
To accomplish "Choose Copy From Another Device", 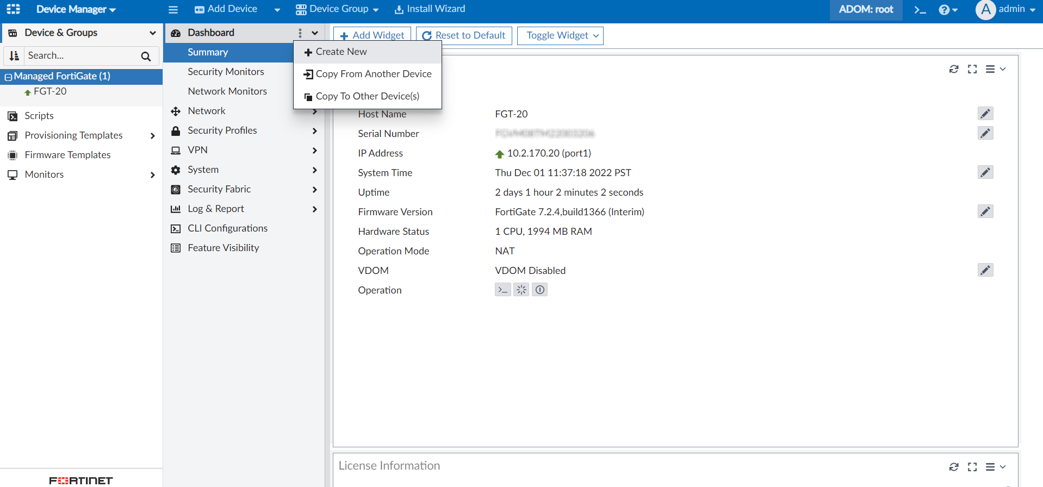I will tap(373, 74).
